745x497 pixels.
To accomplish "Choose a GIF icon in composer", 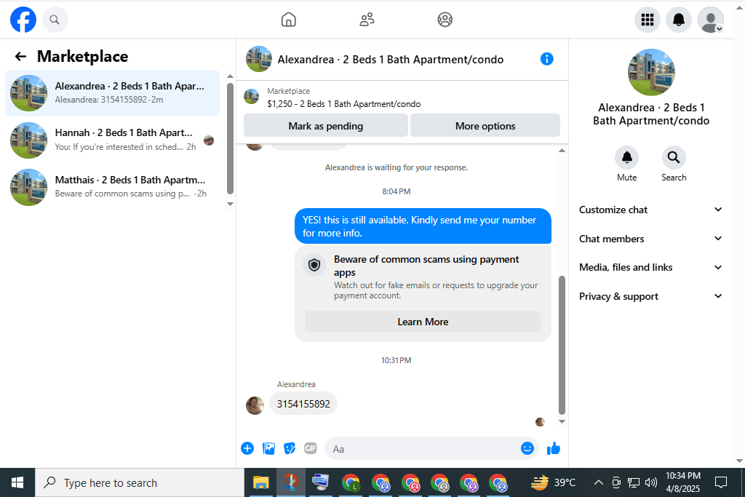I will [310, 448].
